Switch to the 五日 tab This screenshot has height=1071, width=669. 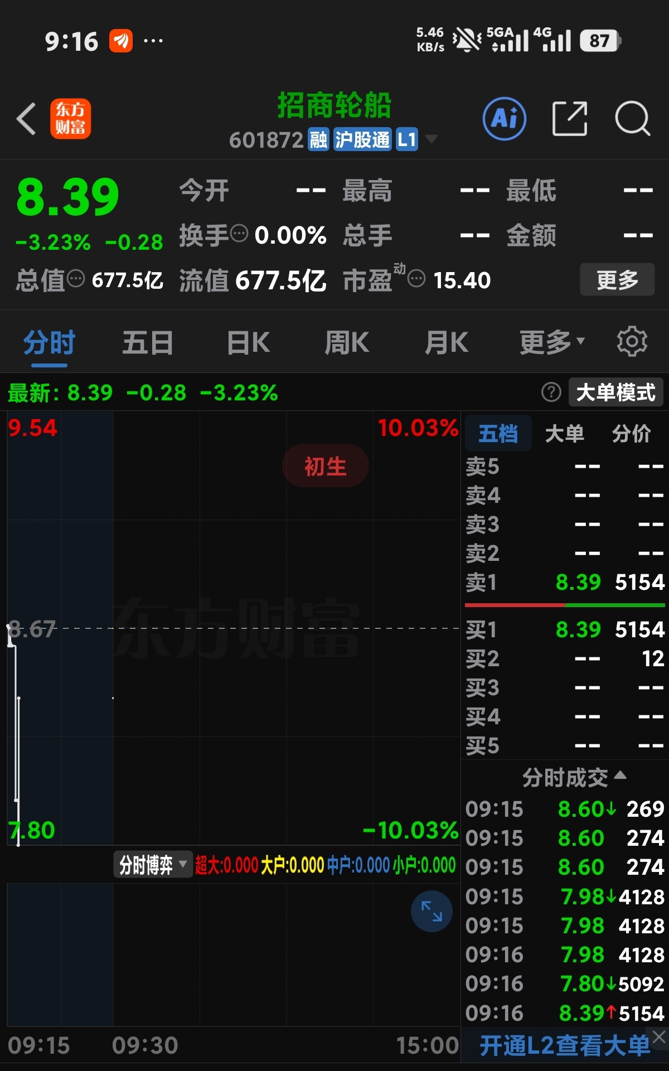(148, 342)
